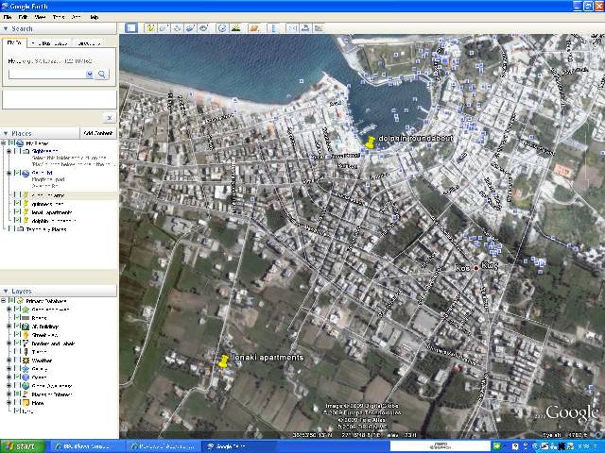Toggle the Borders and Labels checkbox
This screenshot has width=605, height=453.
[x=17, y=344]
